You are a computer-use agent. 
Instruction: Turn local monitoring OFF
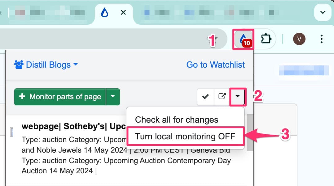185,136
